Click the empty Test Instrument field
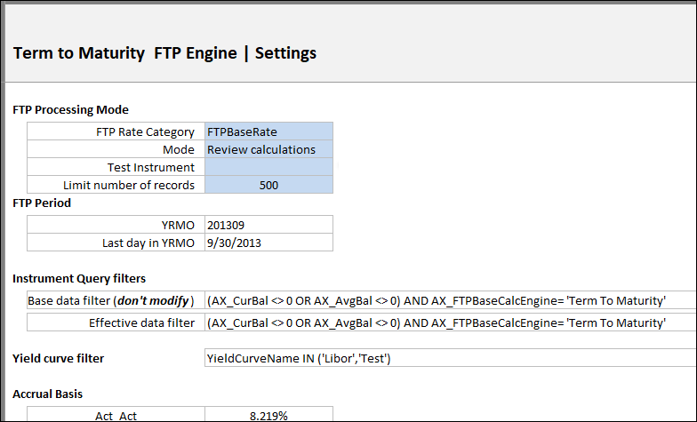This screenshot has height=422, width=697. point(268,167)
